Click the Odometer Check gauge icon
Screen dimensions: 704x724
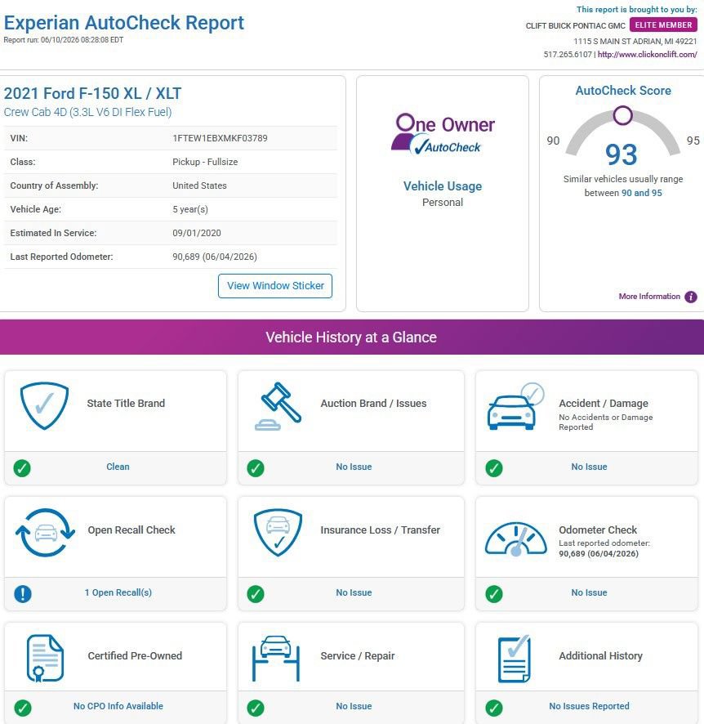pos(516,539)
